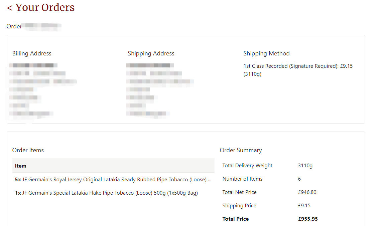Open the Special Latakia Flake 500g item

110,193
